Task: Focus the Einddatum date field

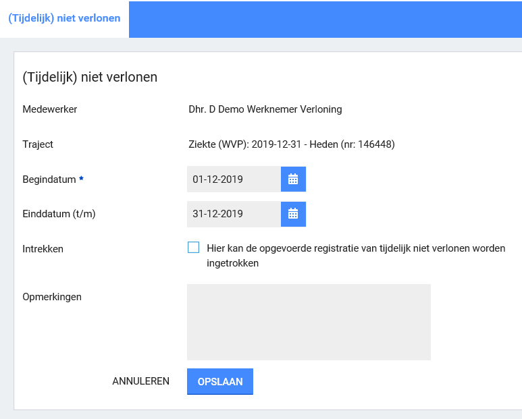Action: click(x=234, y=214)
